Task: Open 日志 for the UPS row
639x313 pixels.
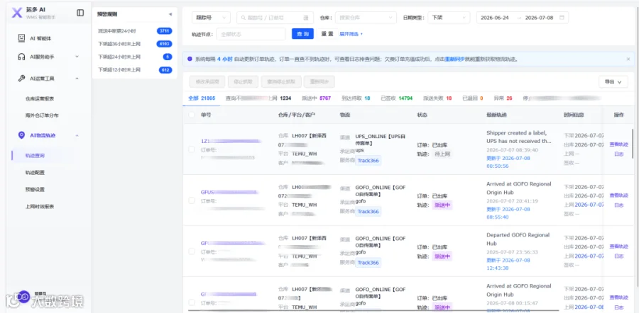Action: pos(618,154)
